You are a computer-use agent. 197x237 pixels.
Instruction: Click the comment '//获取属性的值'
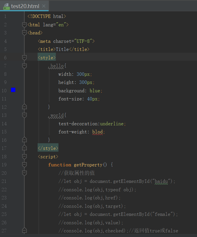tap(77, 173)
